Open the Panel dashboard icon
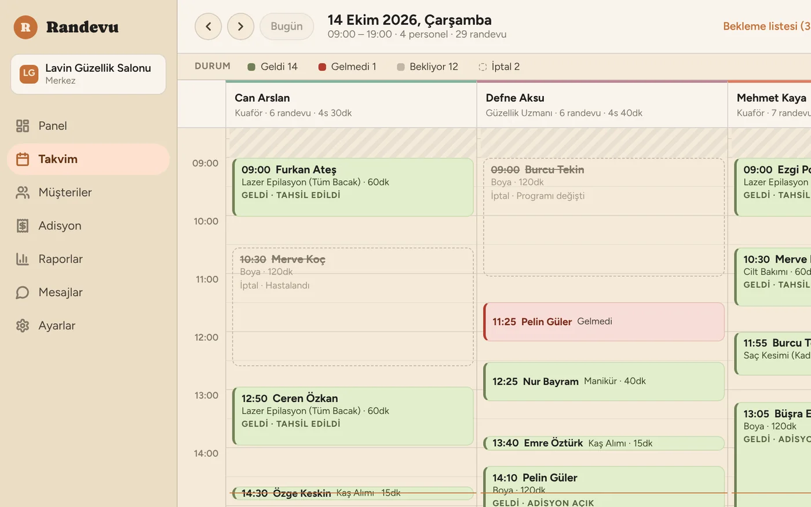Screen dimensions: 811x507 (x=23, y=126)
